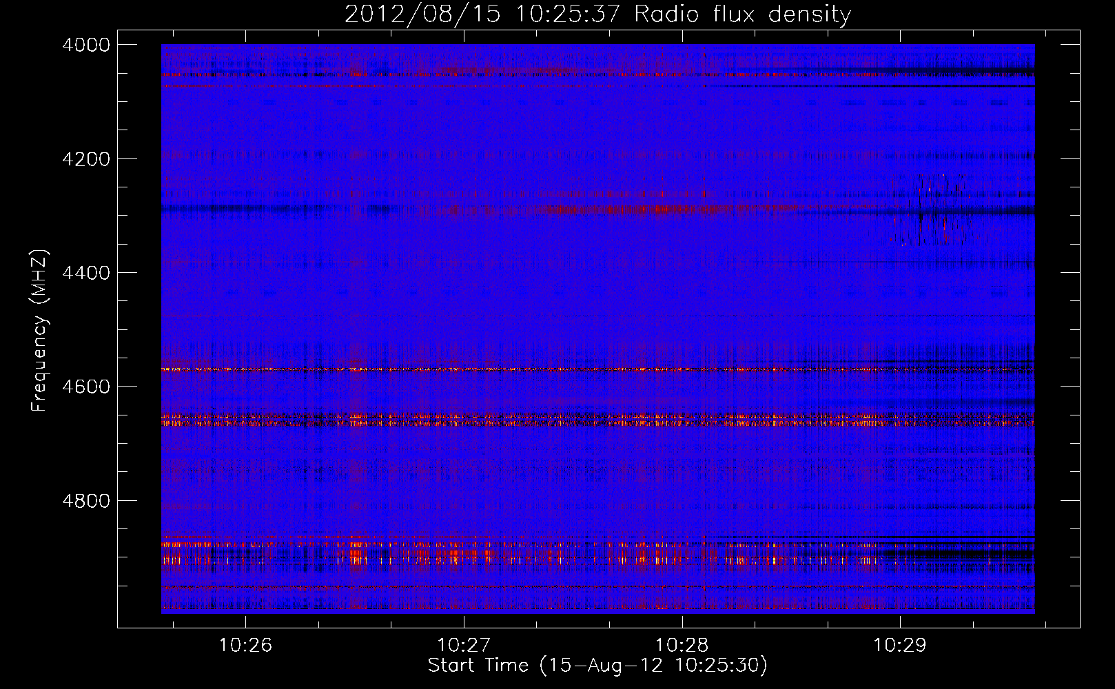This screenshot has height=689, width=1115.
Task: Click the 4200 frequency axis label
Action: (x=86, y=159)
